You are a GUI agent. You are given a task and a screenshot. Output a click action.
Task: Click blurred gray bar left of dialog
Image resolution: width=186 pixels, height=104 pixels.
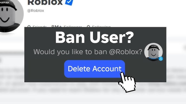(12, 53)
